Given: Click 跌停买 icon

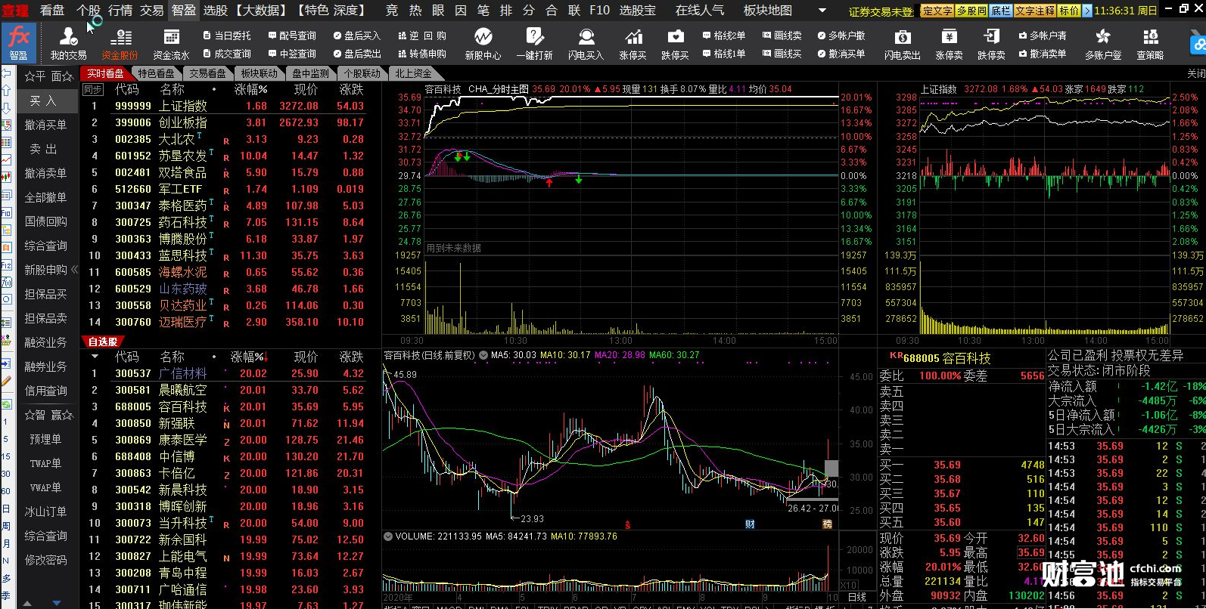Looking at the screenshot, I should tap(675, 44).
